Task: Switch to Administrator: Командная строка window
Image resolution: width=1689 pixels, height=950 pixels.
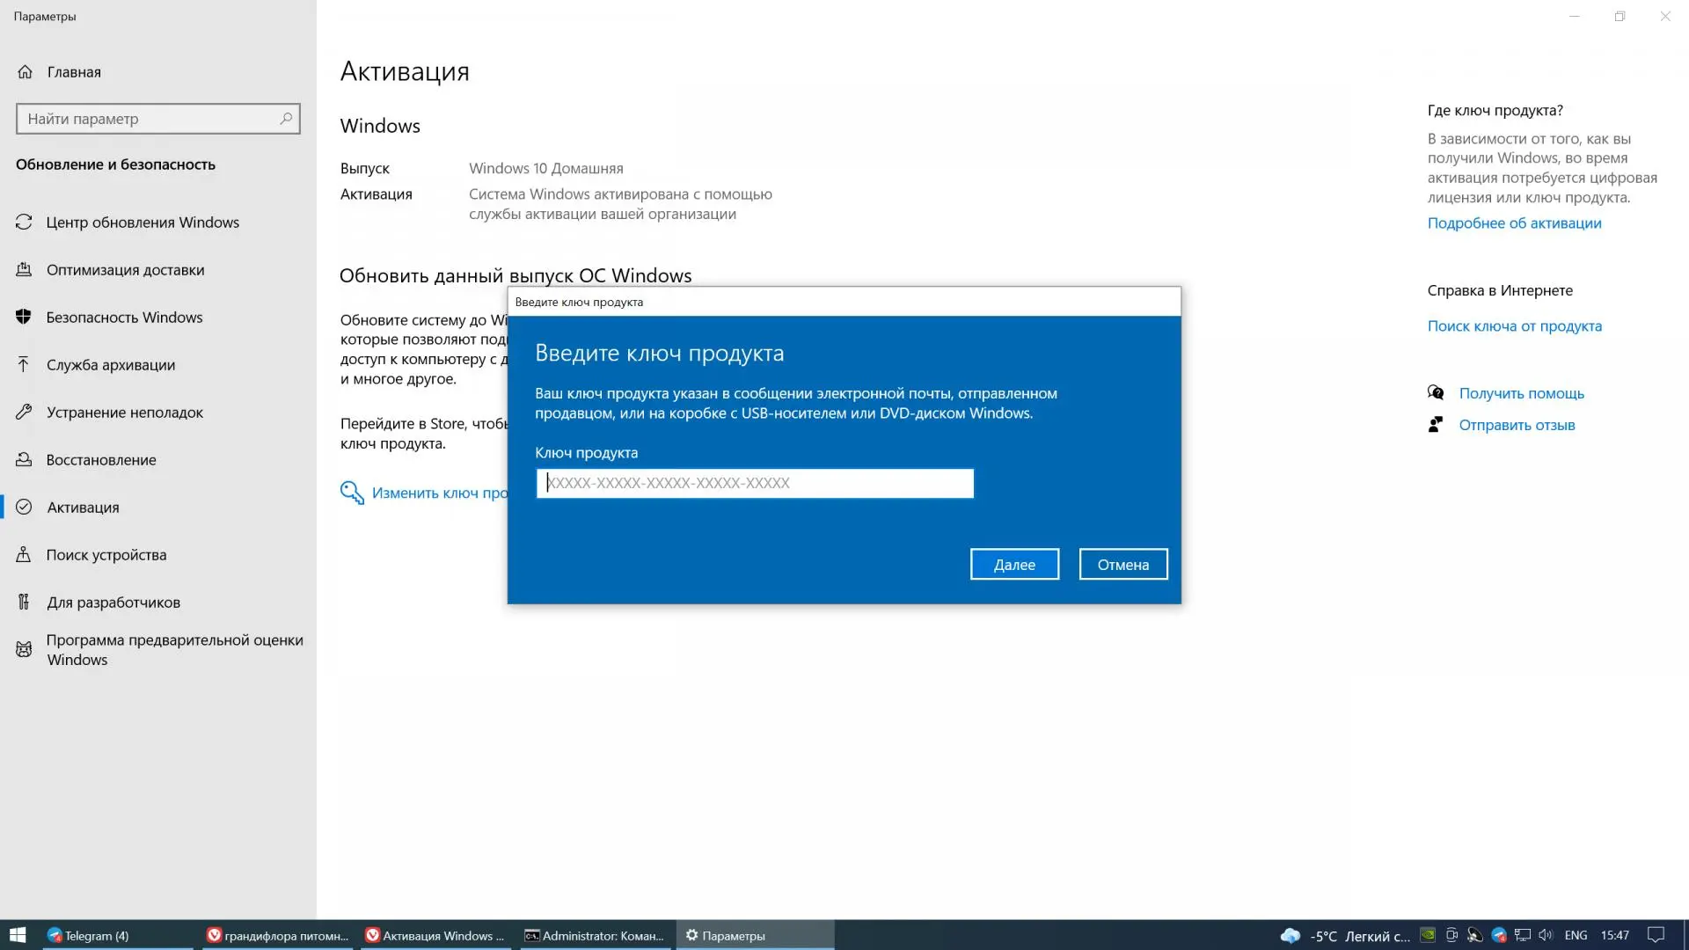Action: [595, 935]
